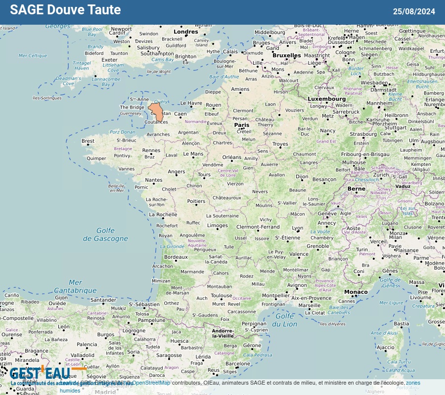Viewport: 445px width, 395px height.
Task: Click the Bruxelles city label
Action: (x=287, y=56)
